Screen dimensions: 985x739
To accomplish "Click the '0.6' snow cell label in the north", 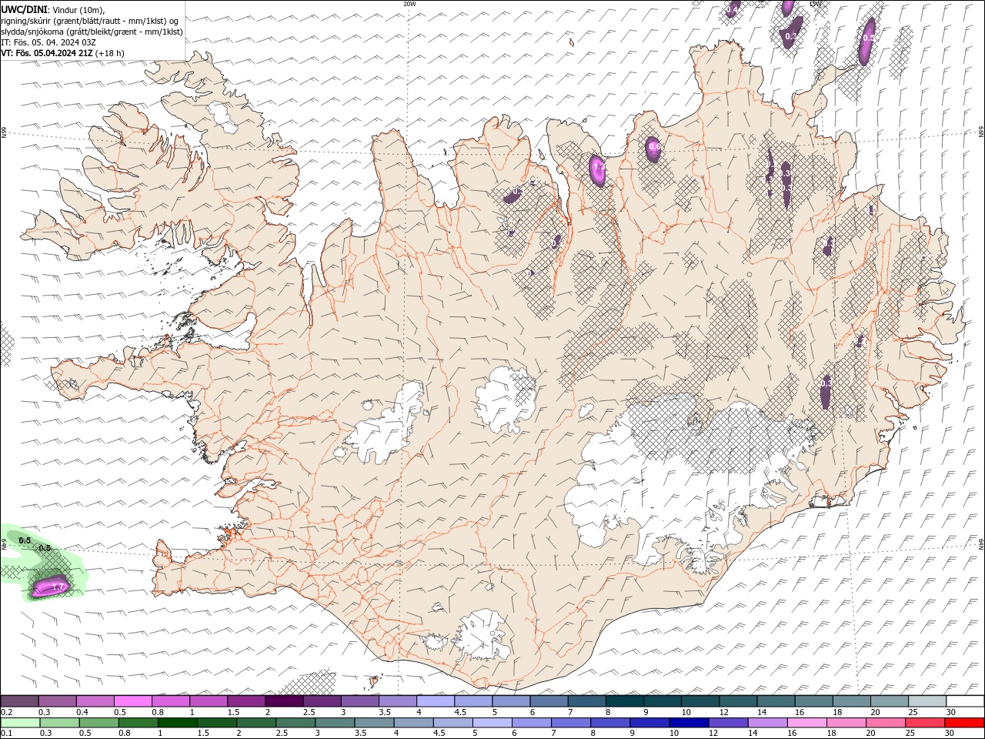I will pos(654,145).
